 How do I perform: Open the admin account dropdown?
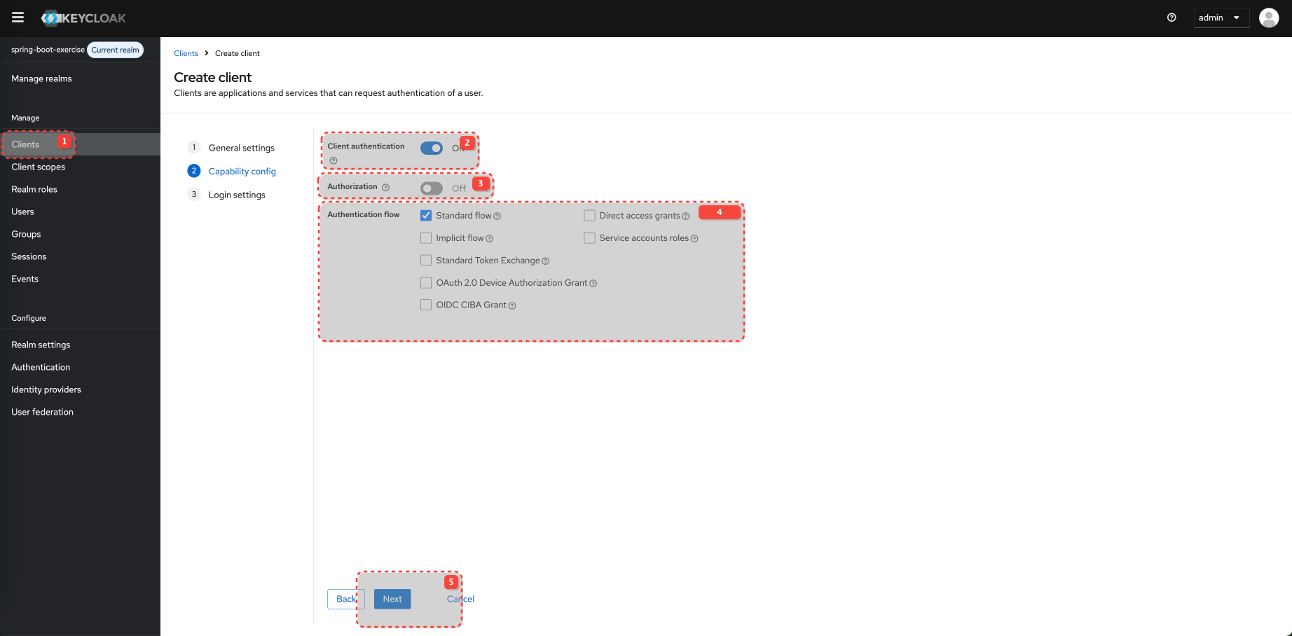tap(1221, 18)
